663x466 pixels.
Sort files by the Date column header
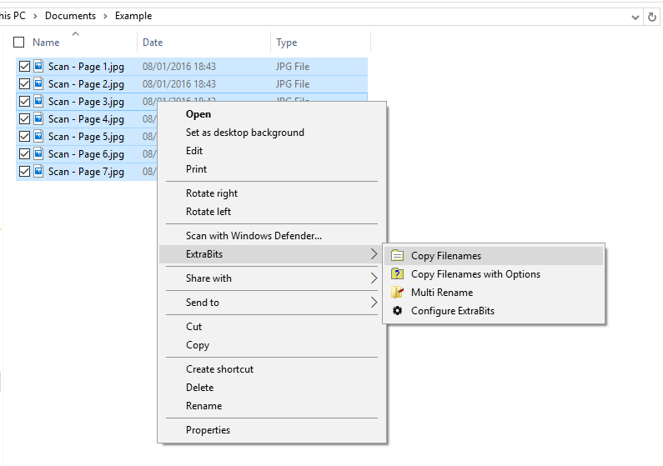(x=153, y=43)
